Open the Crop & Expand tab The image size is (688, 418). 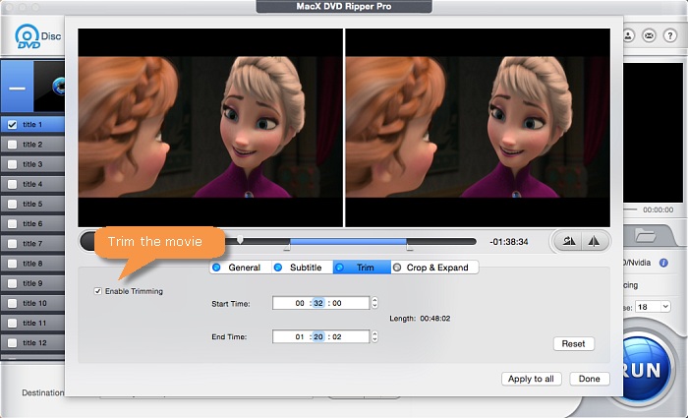[x=434, y=268]
